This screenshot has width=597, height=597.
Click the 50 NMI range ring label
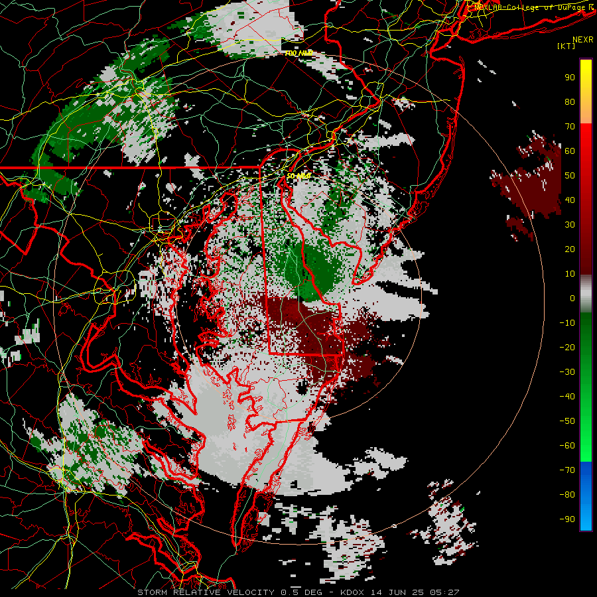(x=299, y=176)
